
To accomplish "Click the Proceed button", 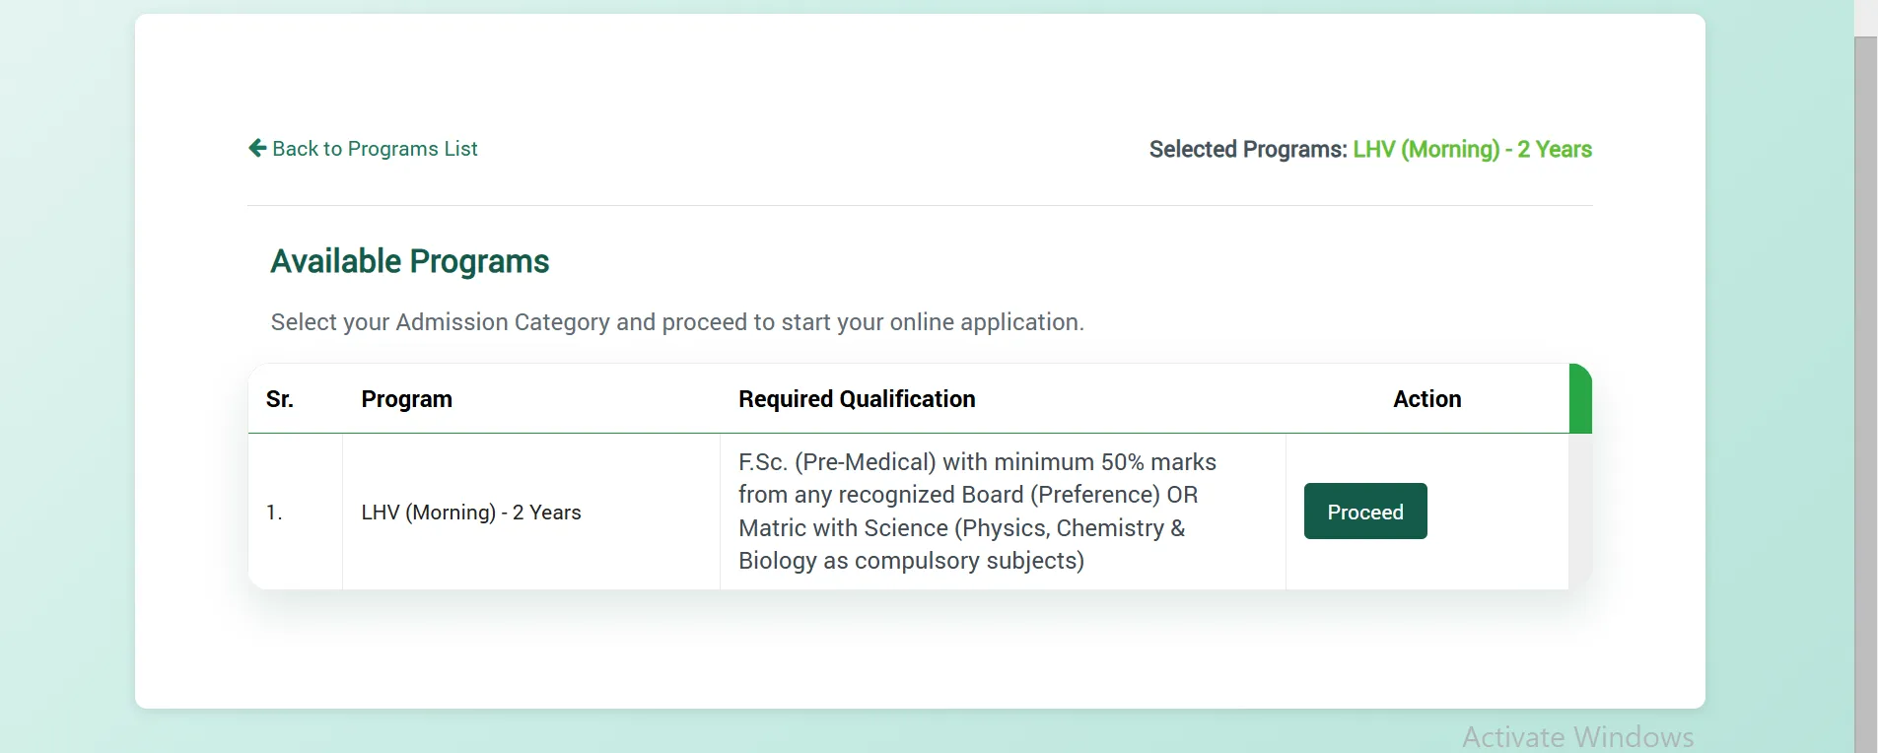I will [x=1364, y=511].
